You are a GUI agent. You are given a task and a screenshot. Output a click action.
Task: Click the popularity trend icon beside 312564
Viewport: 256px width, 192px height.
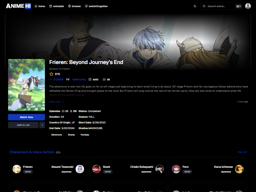click(51, 80)
